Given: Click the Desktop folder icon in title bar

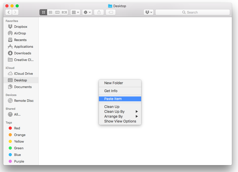Looking at the screenshot, I should click(x=110, y=6).
